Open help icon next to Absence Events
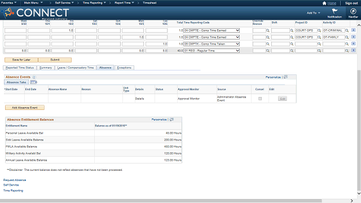The image size is (361, 203). [34, 77]
